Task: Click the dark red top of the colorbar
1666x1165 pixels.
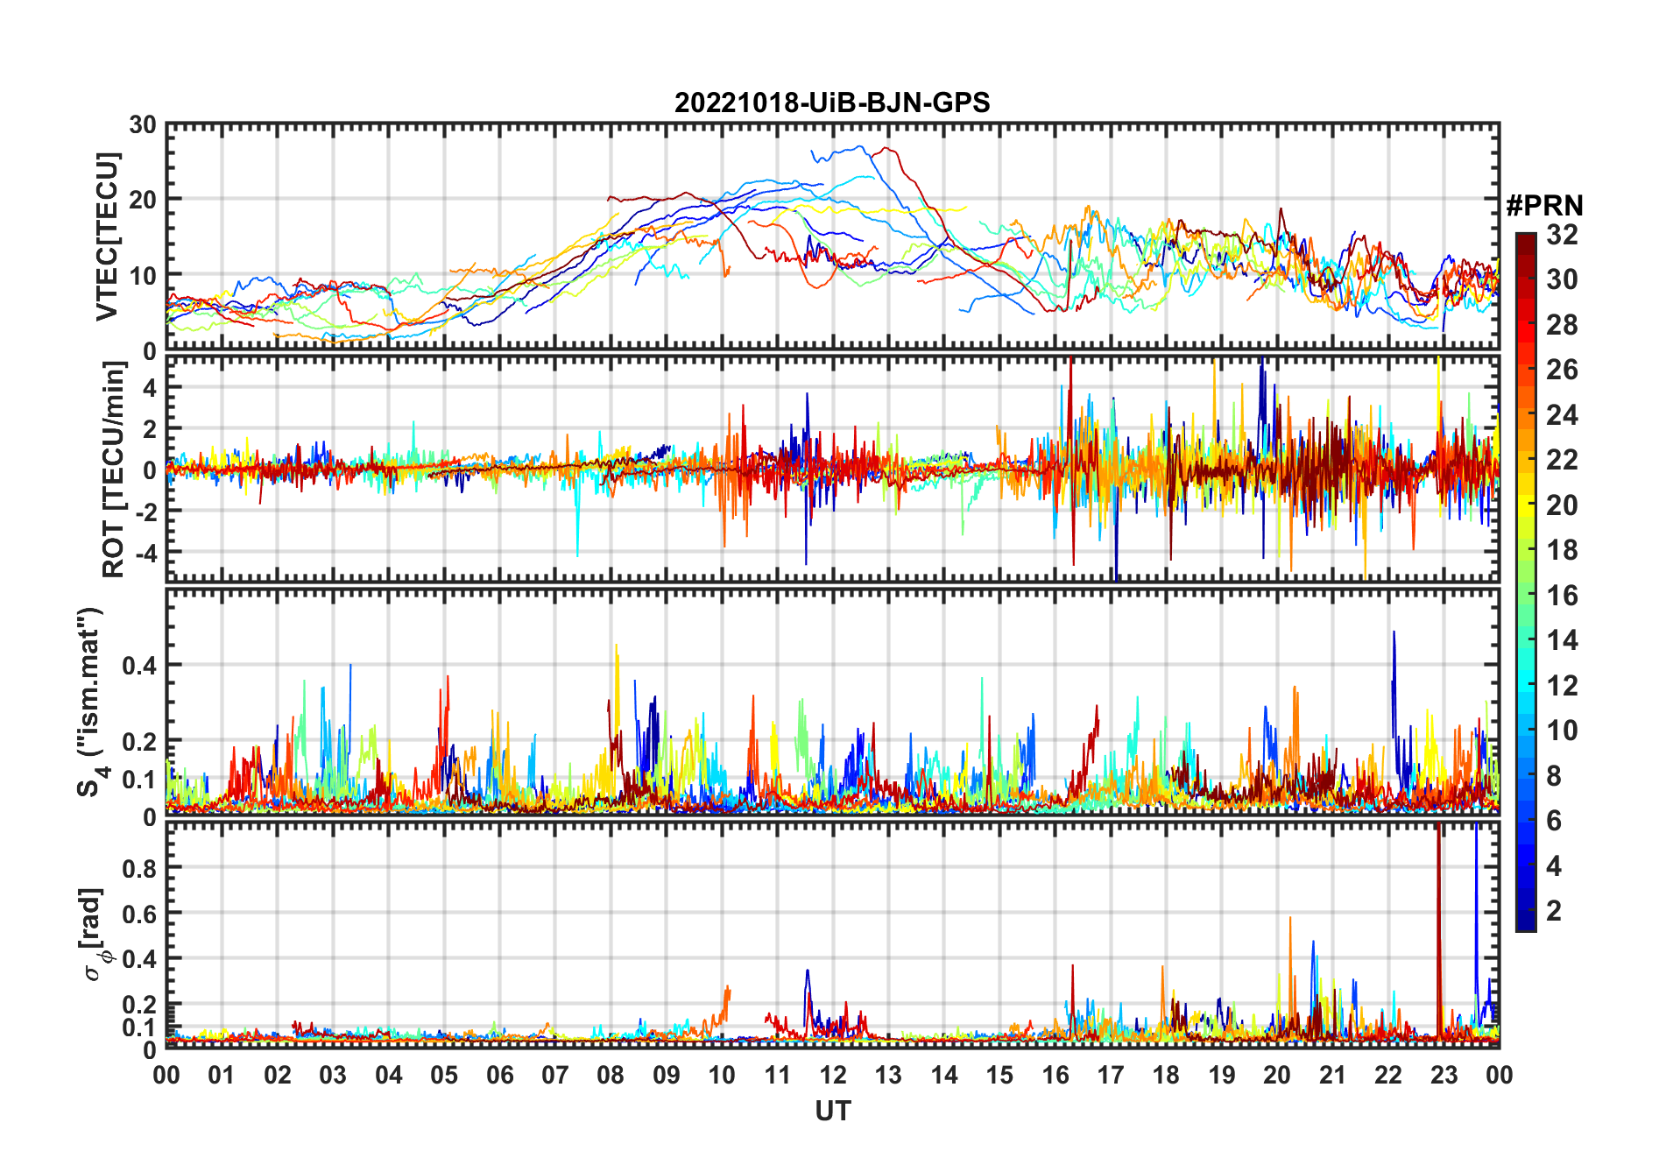Action: 1525,241
